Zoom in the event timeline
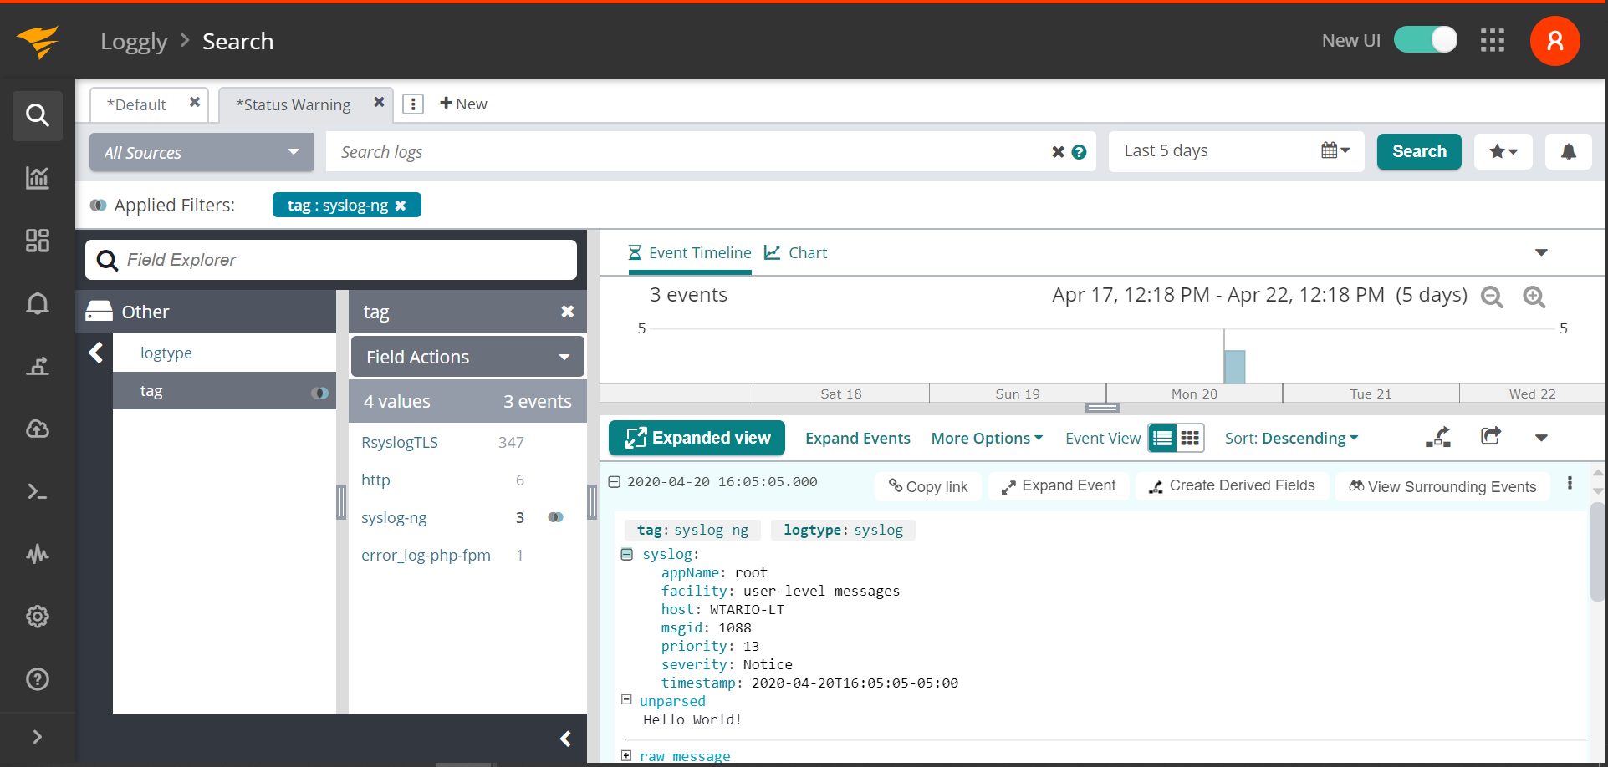The width and height of the screenshot is (1608, 767). pyautogui.click(x=1534, y=297)
